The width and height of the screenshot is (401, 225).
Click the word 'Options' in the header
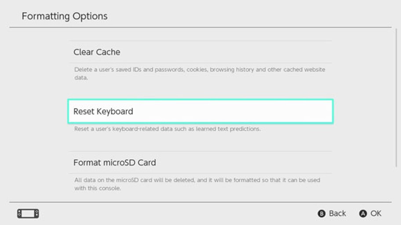[x=90, y=16]
